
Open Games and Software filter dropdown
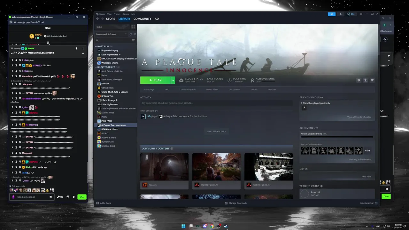click(111, 34)
